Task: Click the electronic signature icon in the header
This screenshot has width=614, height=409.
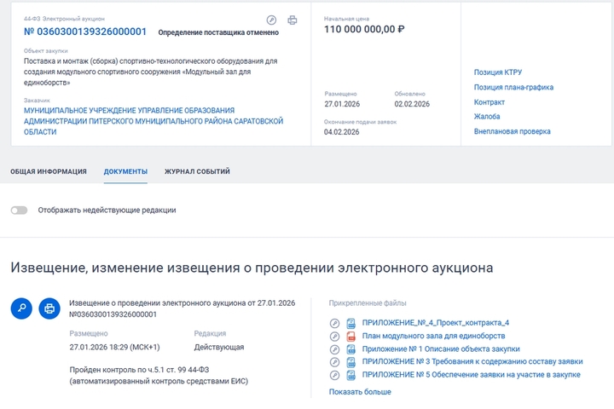Action: [271, 20]
